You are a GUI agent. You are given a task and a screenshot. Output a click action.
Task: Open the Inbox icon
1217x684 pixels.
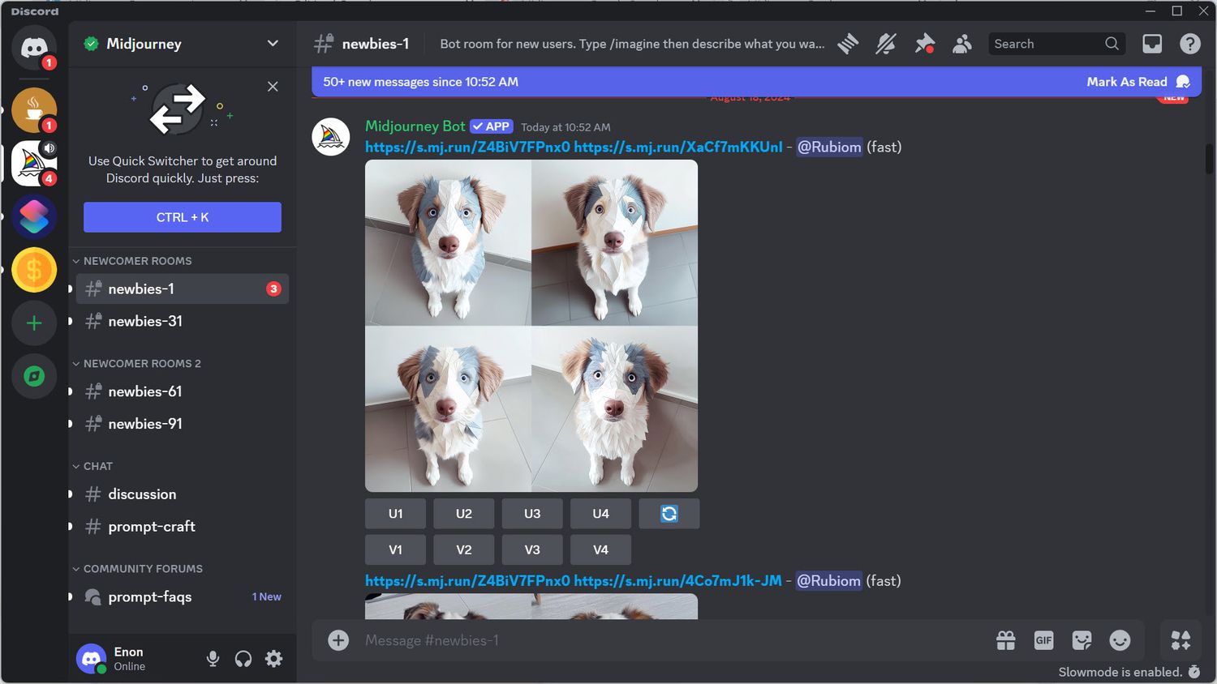tap(1152, 44)
